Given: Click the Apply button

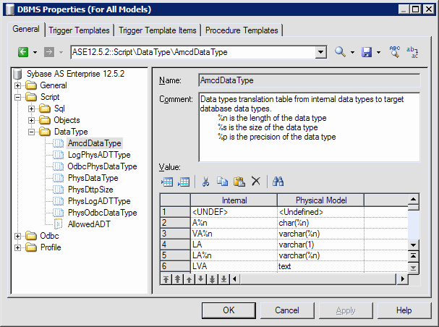Looking at the screenshot, I should 346,310.
